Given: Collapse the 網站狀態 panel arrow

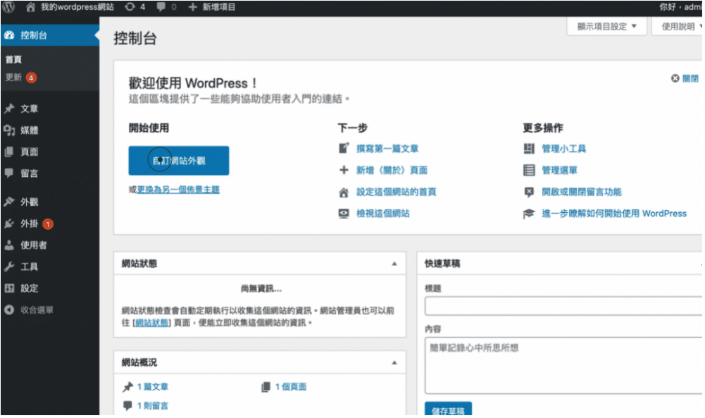Looking at the screenshot, I should [x=395, y=264].
